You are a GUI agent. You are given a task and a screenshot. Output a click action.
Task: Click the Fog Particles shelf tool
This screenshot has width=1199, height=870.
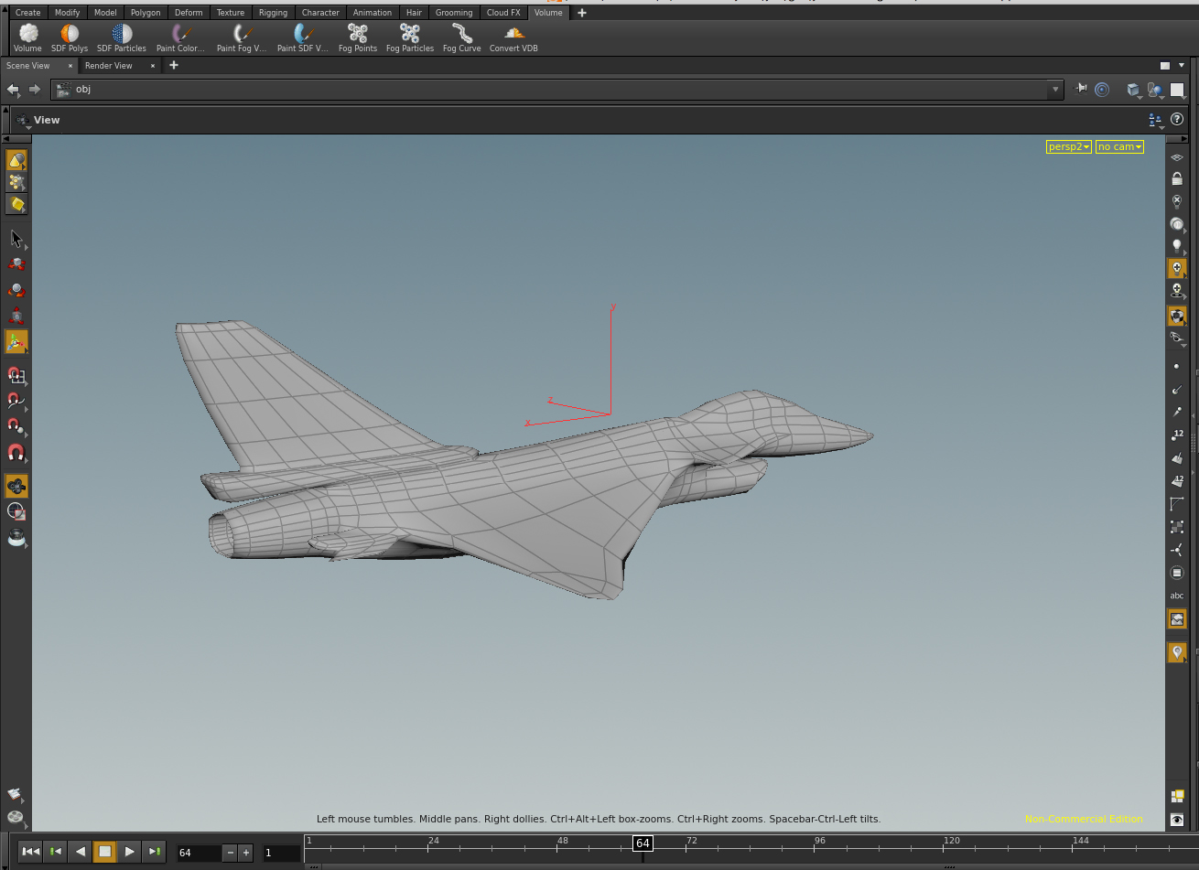click(x=409, y=37)
